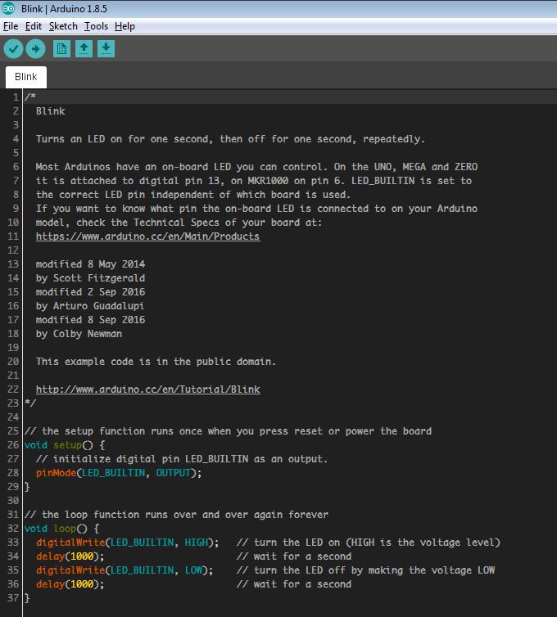
Task: Click 'Most Arduinos have an on-board LED' line
Action: click(x=256, y=167)
